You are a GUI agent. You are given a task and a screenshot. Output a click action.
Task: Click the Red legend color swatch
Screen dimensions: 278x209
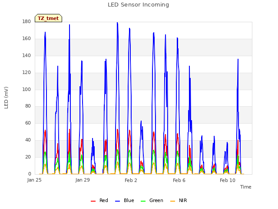point(93,201)
